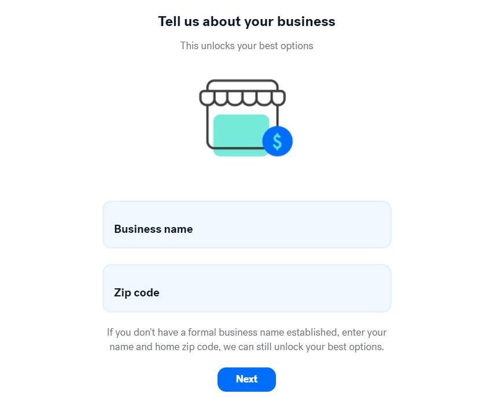Click the blue dollar sign coin
479x405 pixels.
click(x=277, y=141)
